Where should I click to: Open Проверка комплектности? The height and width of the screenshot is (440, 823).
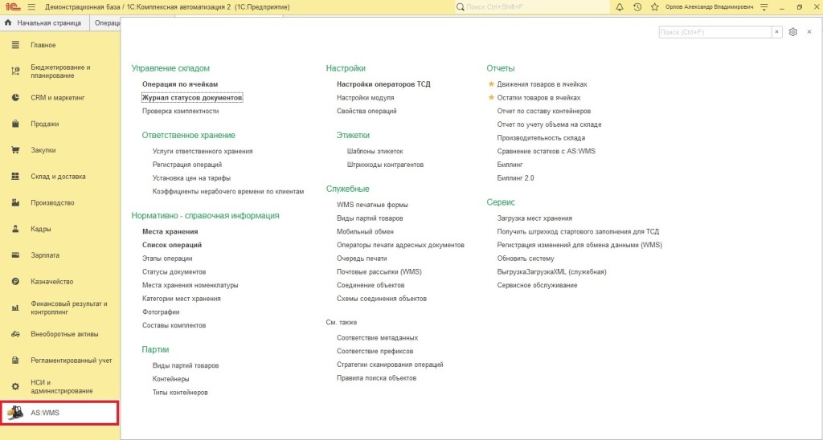click(181, 111)
